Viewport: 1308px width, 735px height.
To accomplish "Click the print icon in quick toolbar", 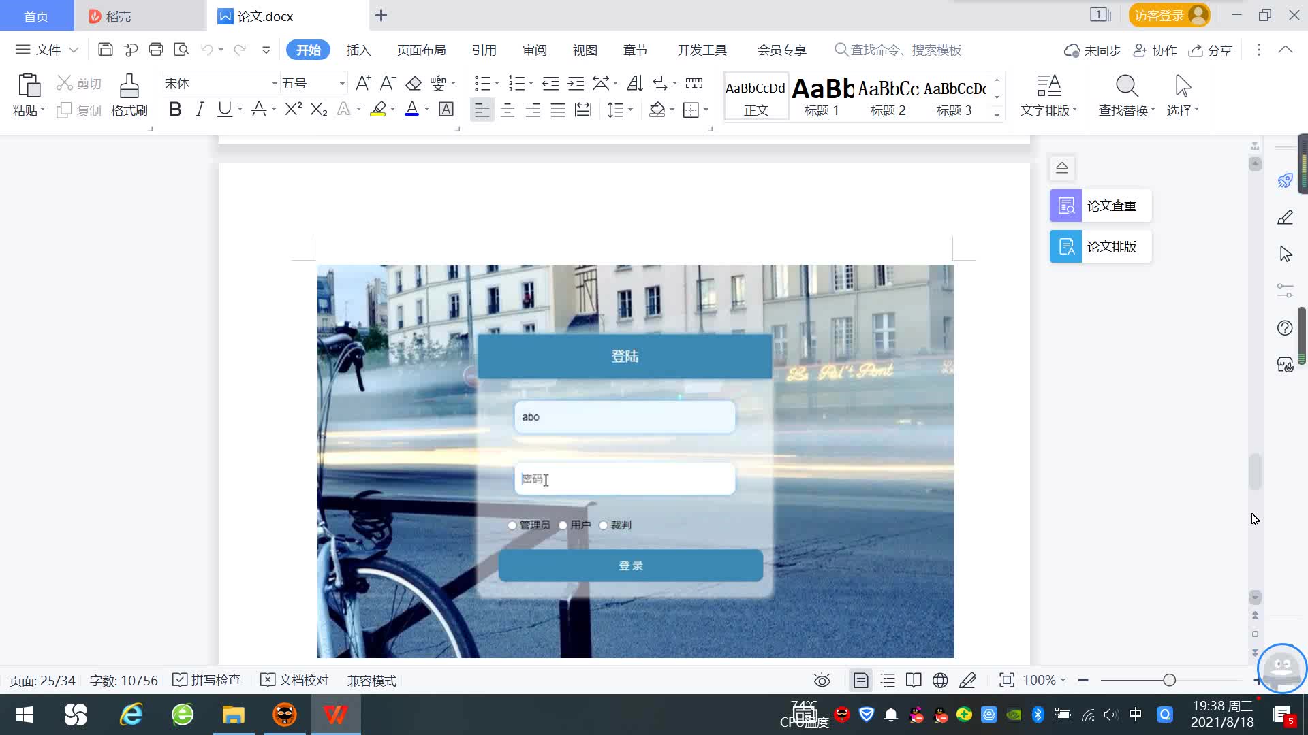I will (x=156, y=50).
